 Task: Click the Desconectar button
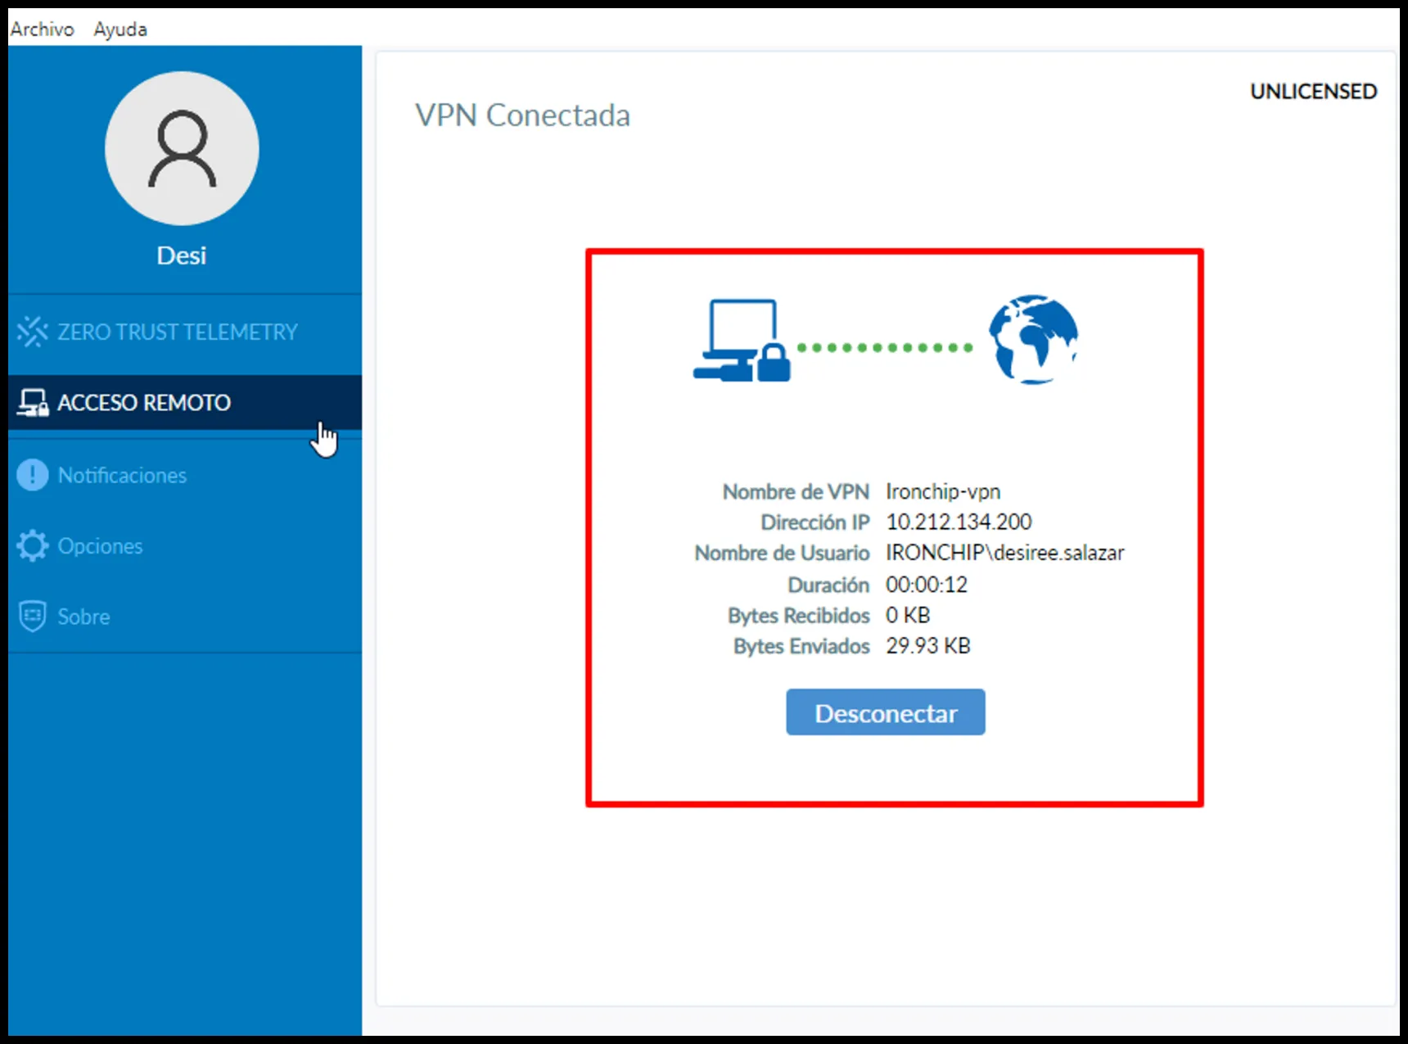(x=886, y=712)
